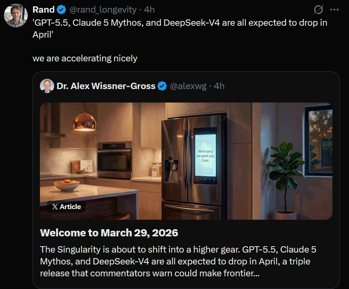
Task: Open the quoted post's 4h timestamp
Action: tap(219, 86)
